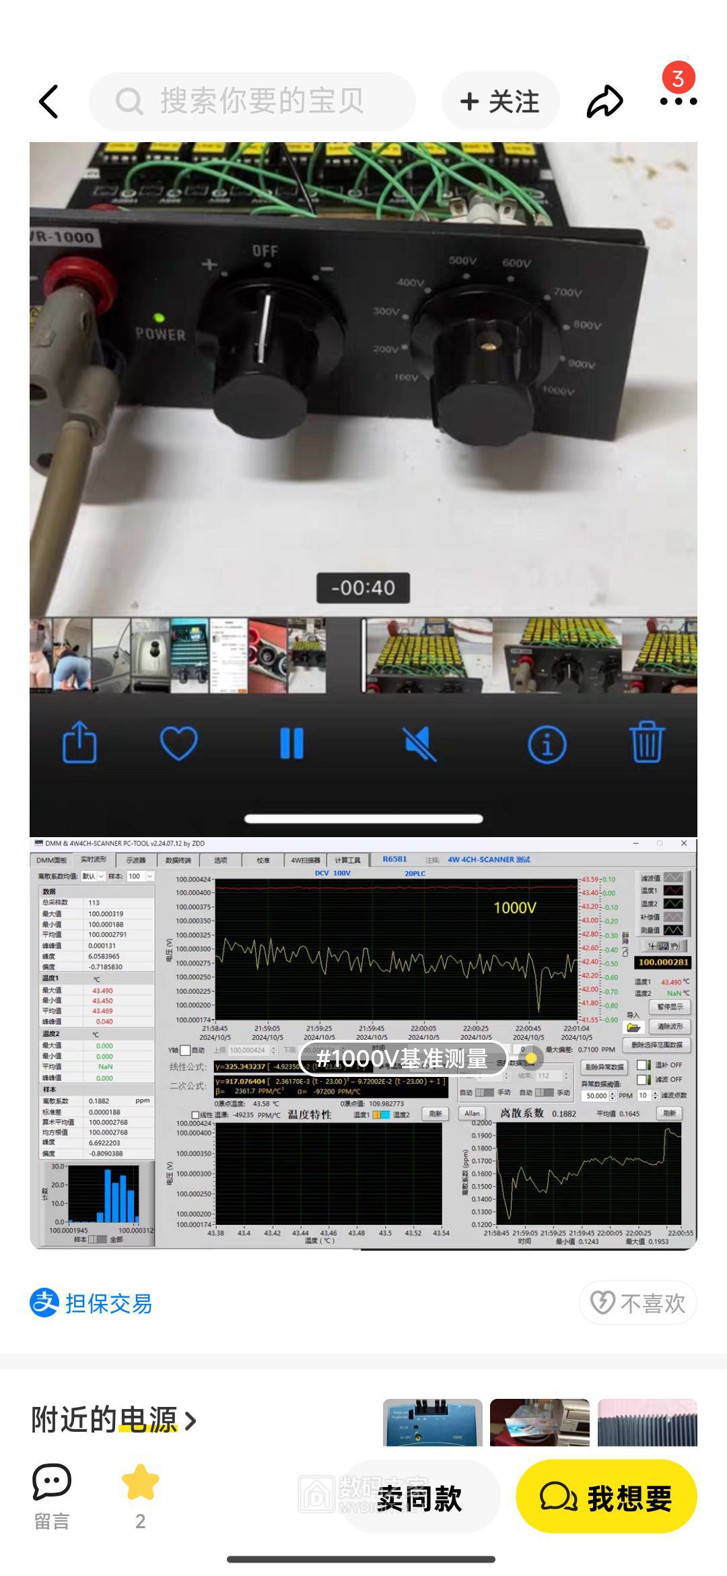Screen dimensions: 727x1576
Task: Select DMM面板 tab in PC-TOOL image
Action: click(52, 859)
